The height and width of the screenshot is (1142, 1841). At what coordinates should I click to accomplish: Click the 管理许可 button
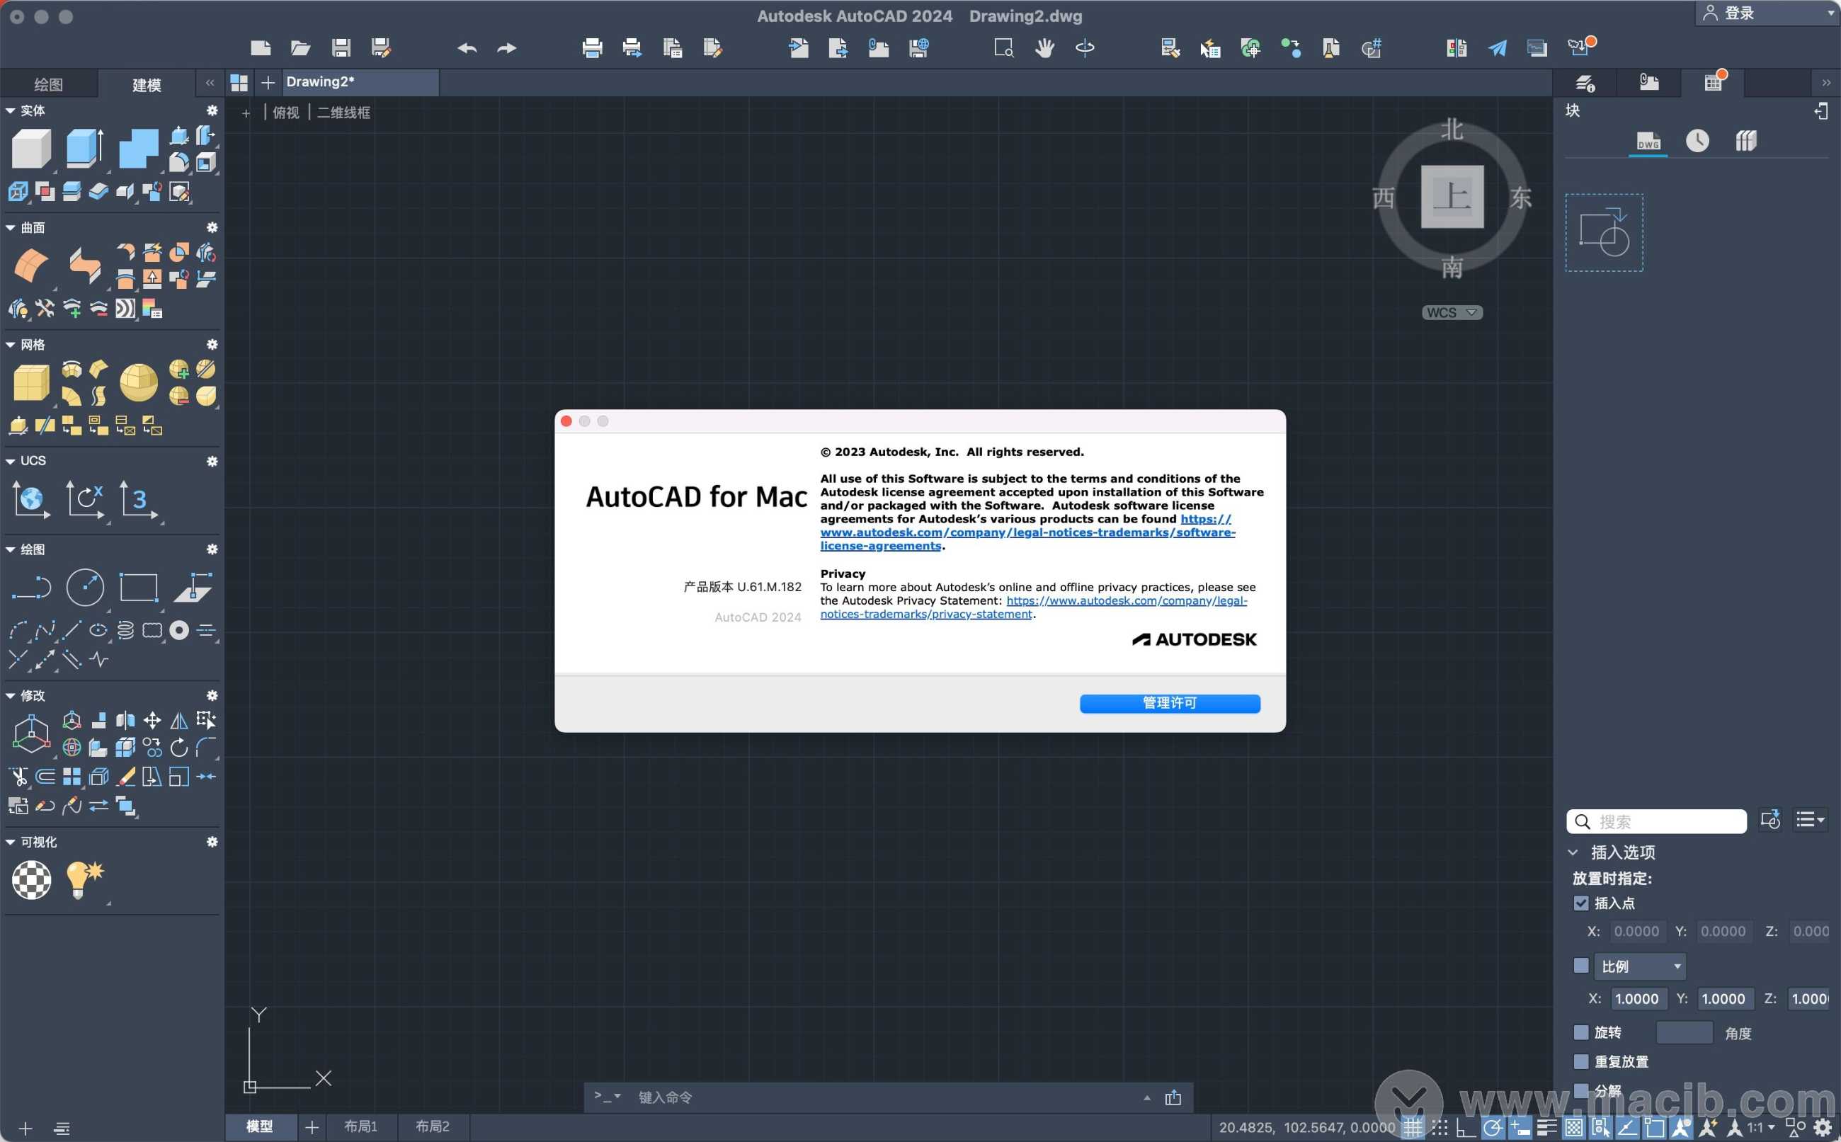tap(1169, 703)
